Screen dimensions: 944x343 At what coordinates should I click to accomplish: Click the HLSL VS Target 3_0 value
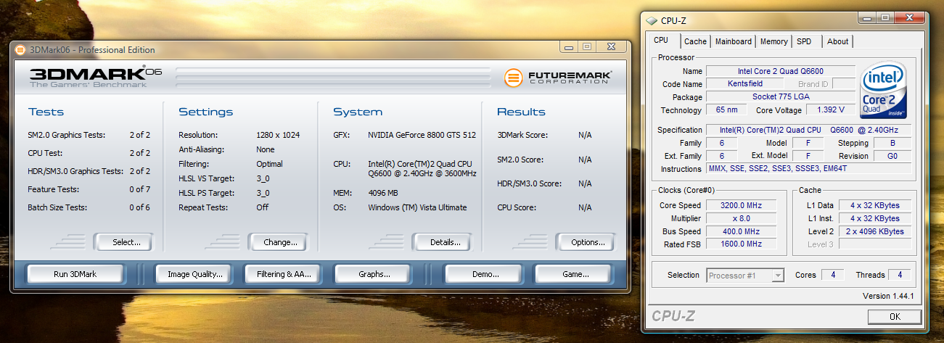pyautogui.click(x=263, y=178)
